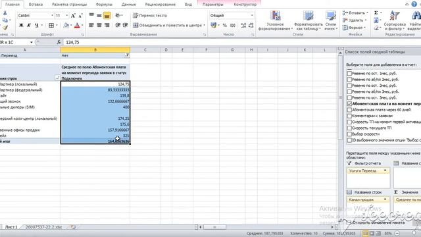Select column C header
This screenshot has width=421, height=237.
pyautogui.click(x=145, y=50)
